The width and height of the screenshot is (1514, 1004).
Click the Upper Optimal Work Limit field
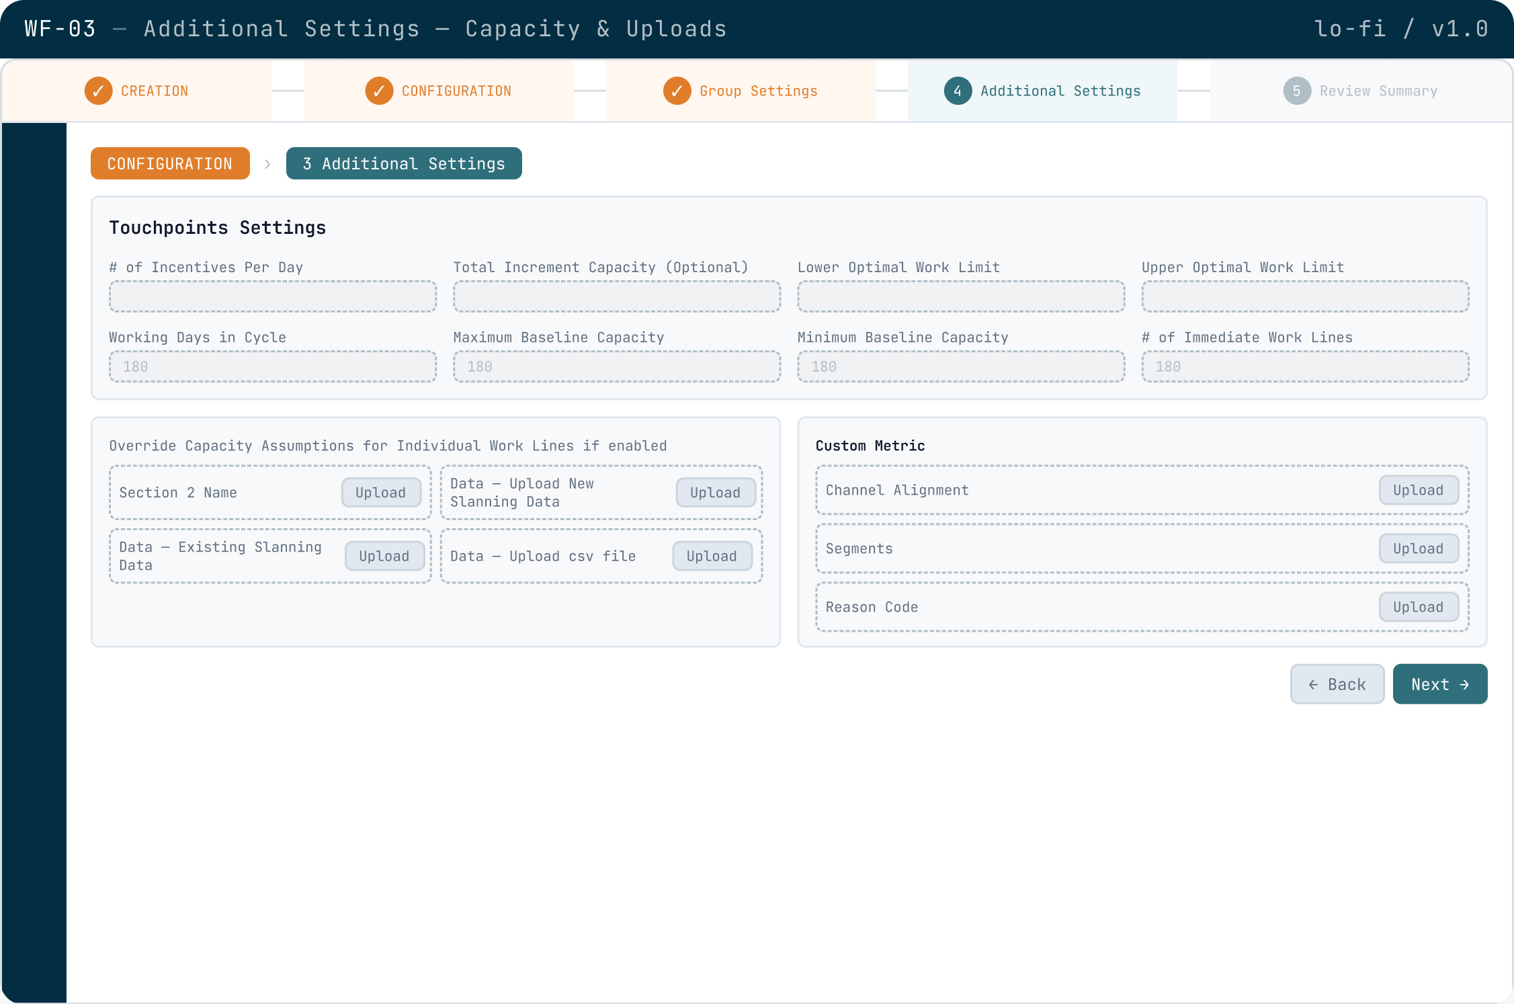tap(1305, 296)
